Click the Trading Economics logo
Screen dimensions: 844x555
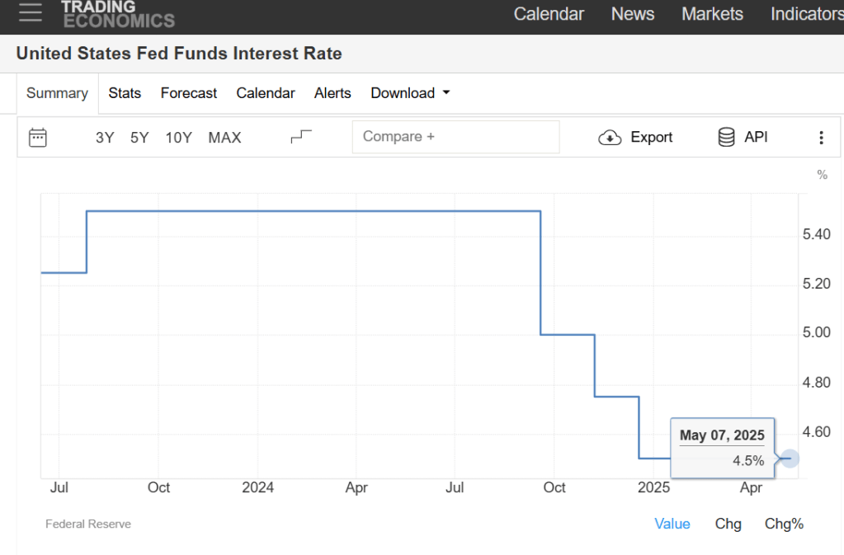coord(118,14)
